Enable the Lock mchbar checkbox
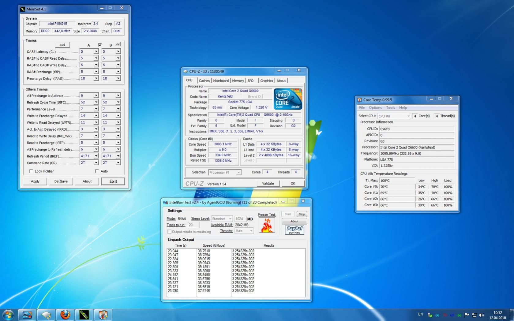Screen dimensions: 514x321 (31, 171)
